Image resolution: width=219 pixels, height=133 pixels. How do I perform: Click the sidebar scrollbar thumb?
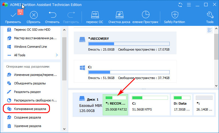coord(64,59)
